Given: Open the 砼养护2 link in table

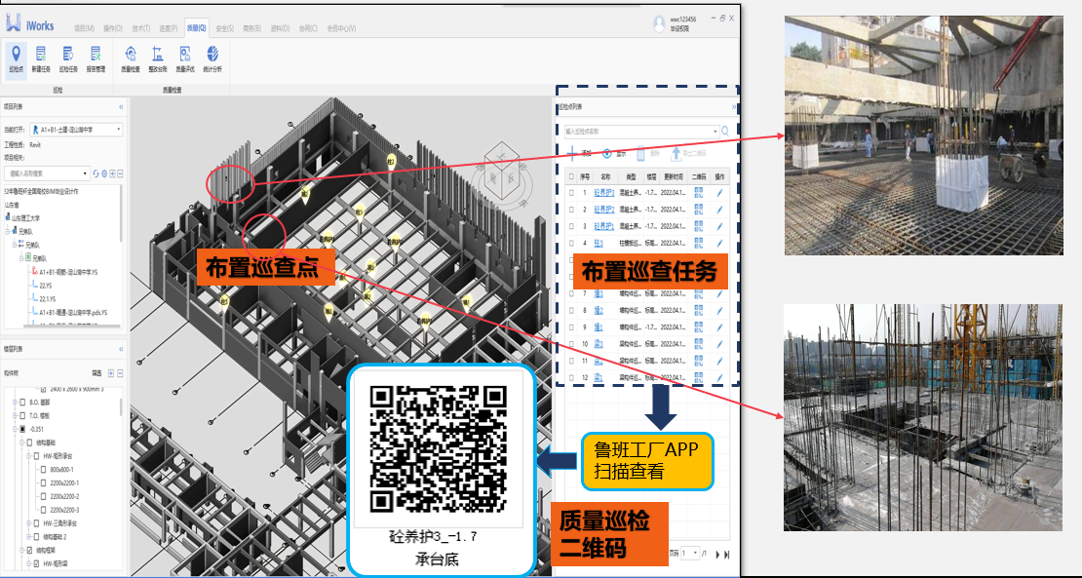Looking at the screenshot, I should [x=604, y=210].
